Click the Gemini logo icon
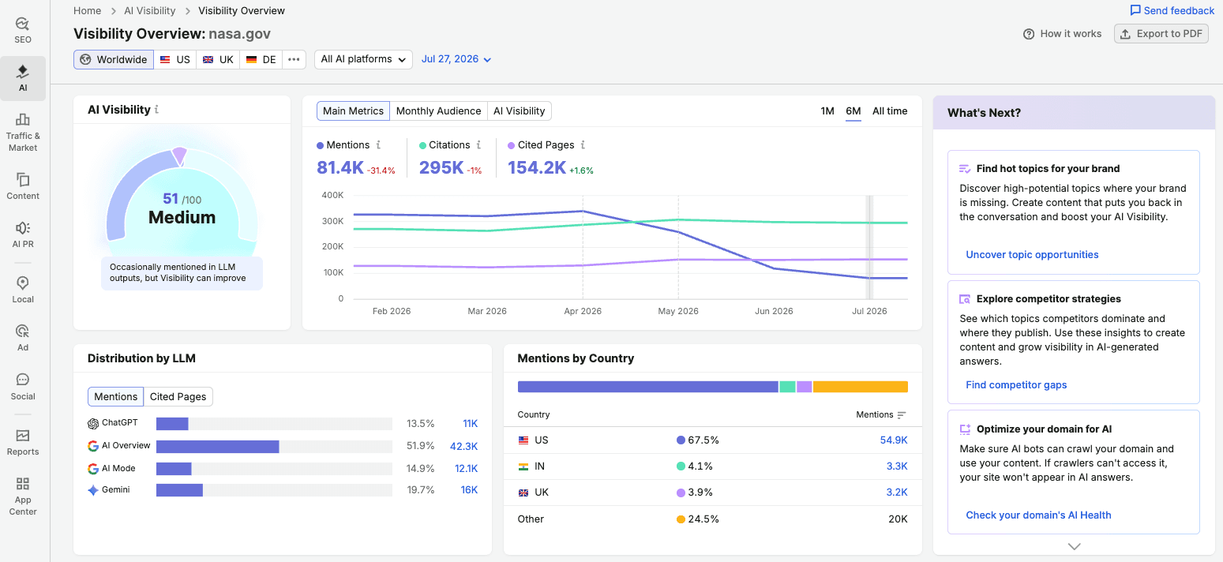This screenshot has height=562, width=1223. coord(93,490)
